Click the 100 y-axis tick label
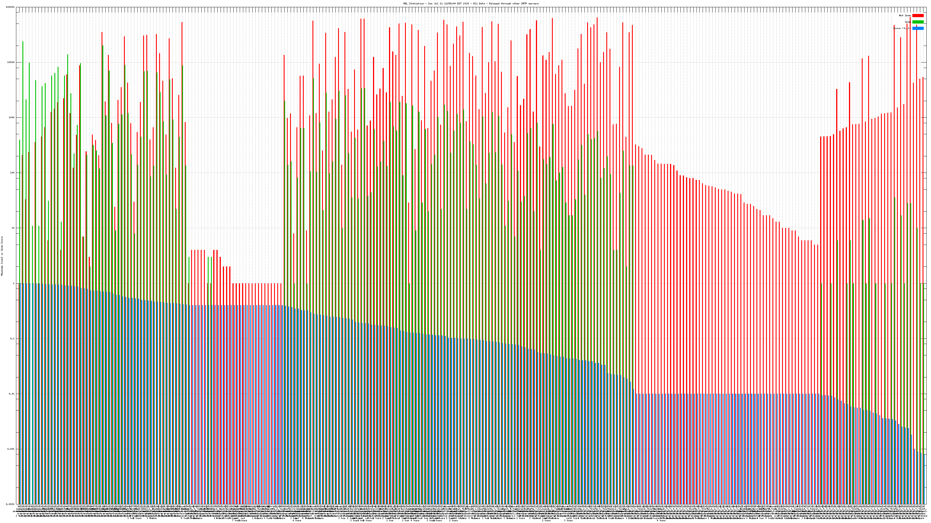Image resolution: width=931 pixels, height=523 pixels. (12, 173)
